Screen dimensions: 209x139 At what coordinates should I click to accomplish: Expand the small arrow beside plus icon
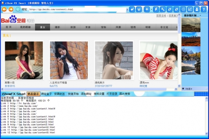pyautogui.click(x=151, y=9)
